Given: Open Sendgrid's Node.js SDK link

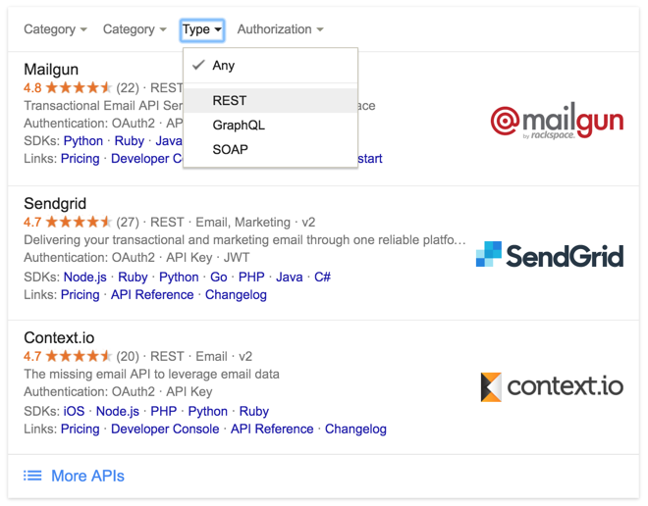Looking at the screenshot, I should coord(85,277).
